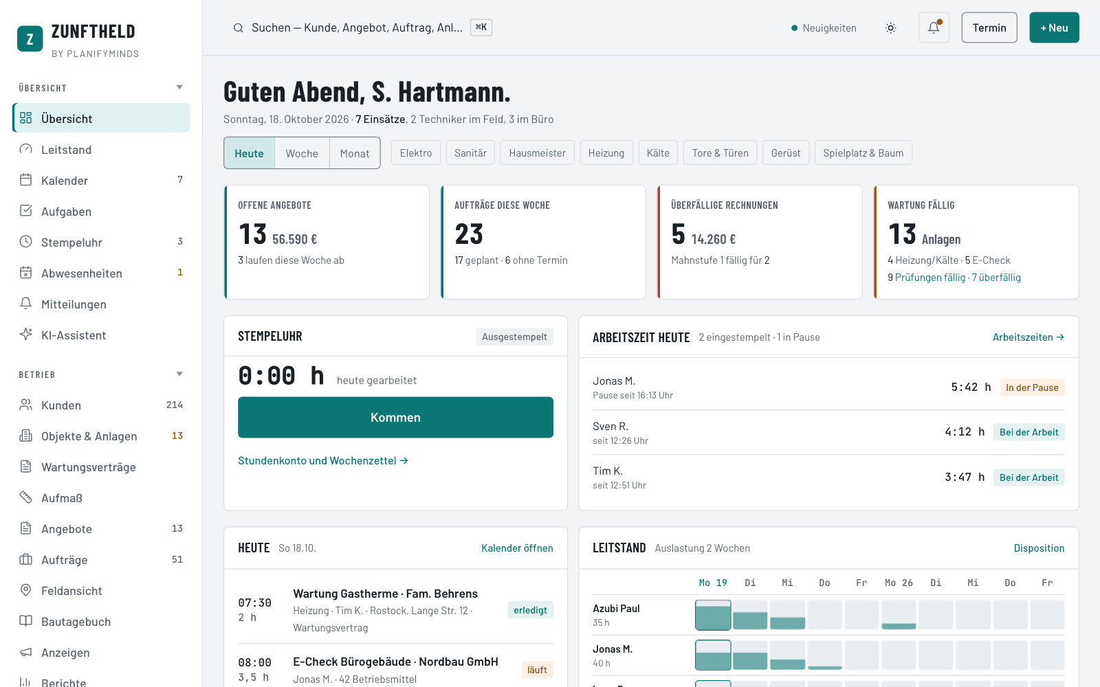Select Übersicht in the sidebar
Image resolution: width=1100 pixels, height=687 pixels.
click(x=101, y=118)
